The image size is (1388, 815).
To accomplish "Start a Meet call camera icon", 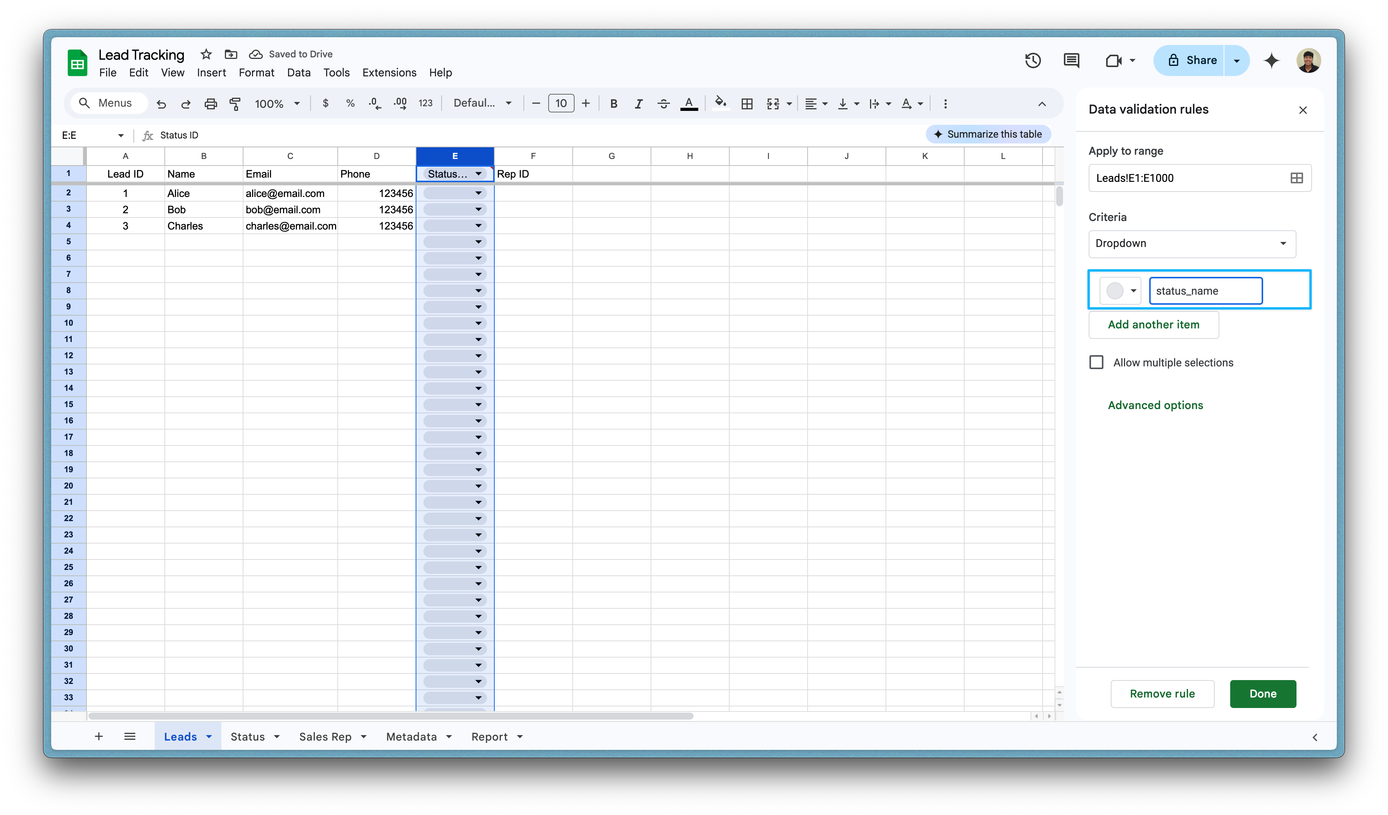I will (x=1114, y=60).
